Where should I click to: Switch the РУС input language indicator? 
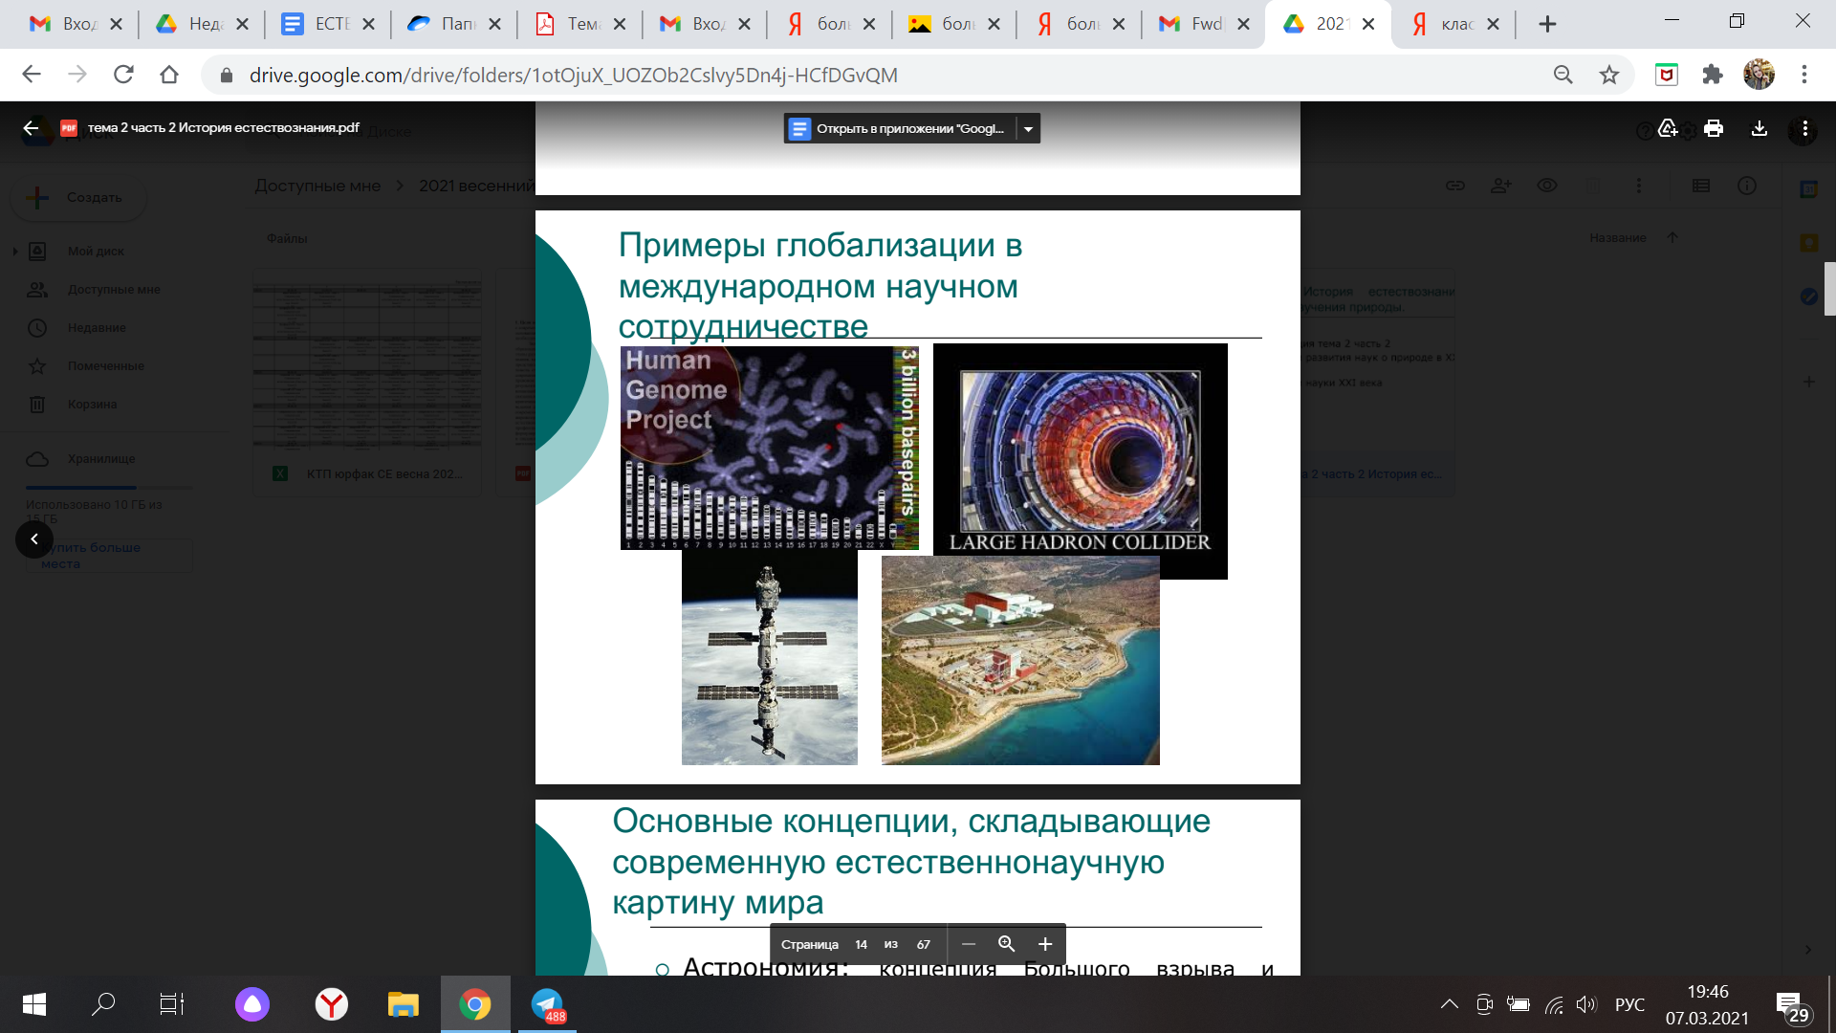(1629, 1004)
